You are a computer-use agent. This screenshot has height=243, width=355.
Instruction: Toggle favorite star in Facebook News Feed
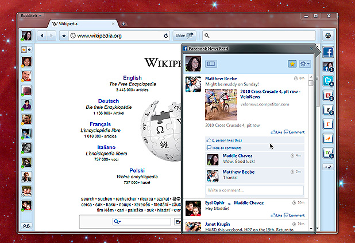[291, 64]
